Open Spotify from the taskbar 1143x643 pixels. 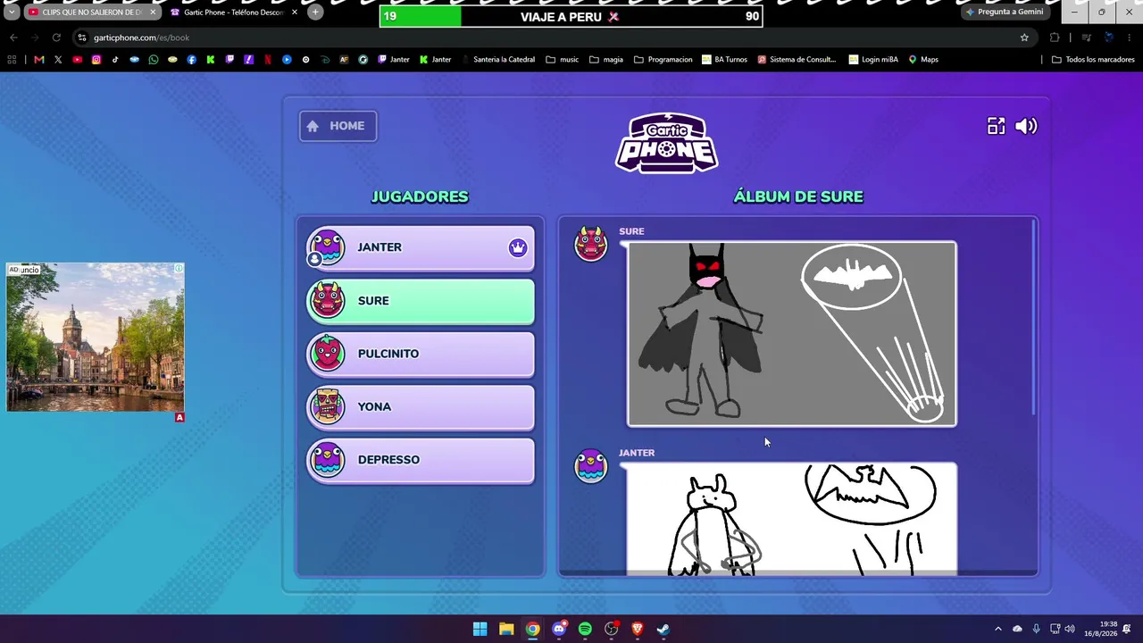click(585, 629)
